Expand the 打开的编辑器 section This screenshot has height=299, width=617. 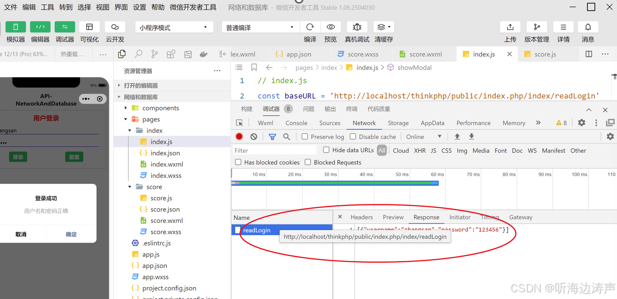point(172,86)
